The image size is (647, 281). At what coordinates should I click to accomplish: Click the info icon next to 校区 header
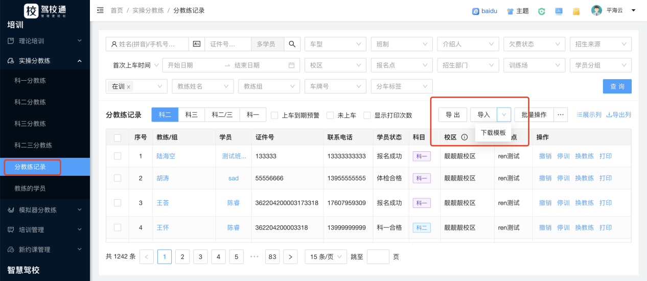[x=465, y=137]
